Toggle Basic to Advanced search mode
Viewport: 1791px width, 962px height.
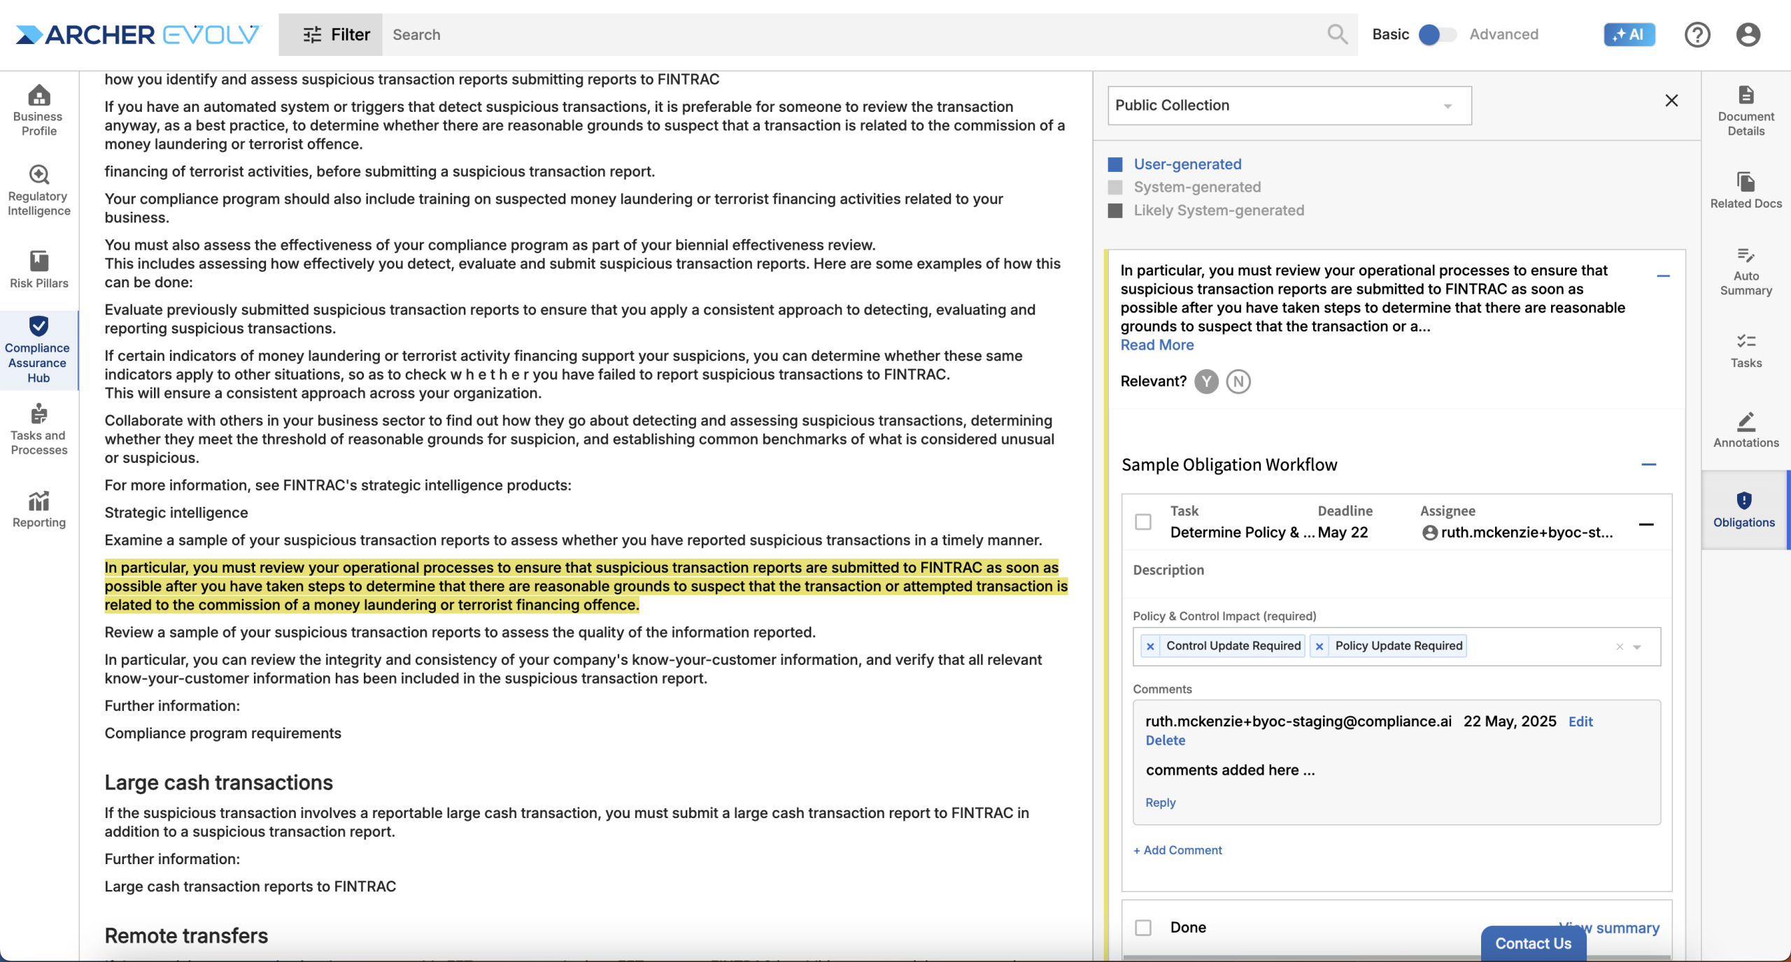click(x=1437, y=34)
